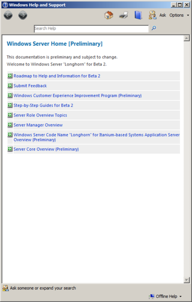This screenshot has width=192, height=302.
Task: Click Ask someone or expand your search
Action: [x=43, y=288]
